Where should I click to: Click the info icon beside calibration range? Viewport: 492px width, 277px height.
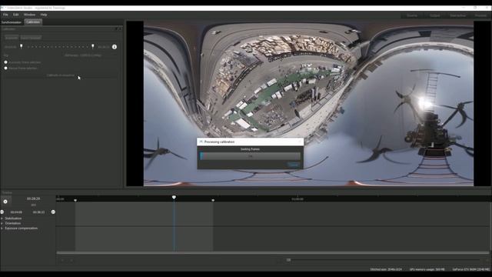115,47
